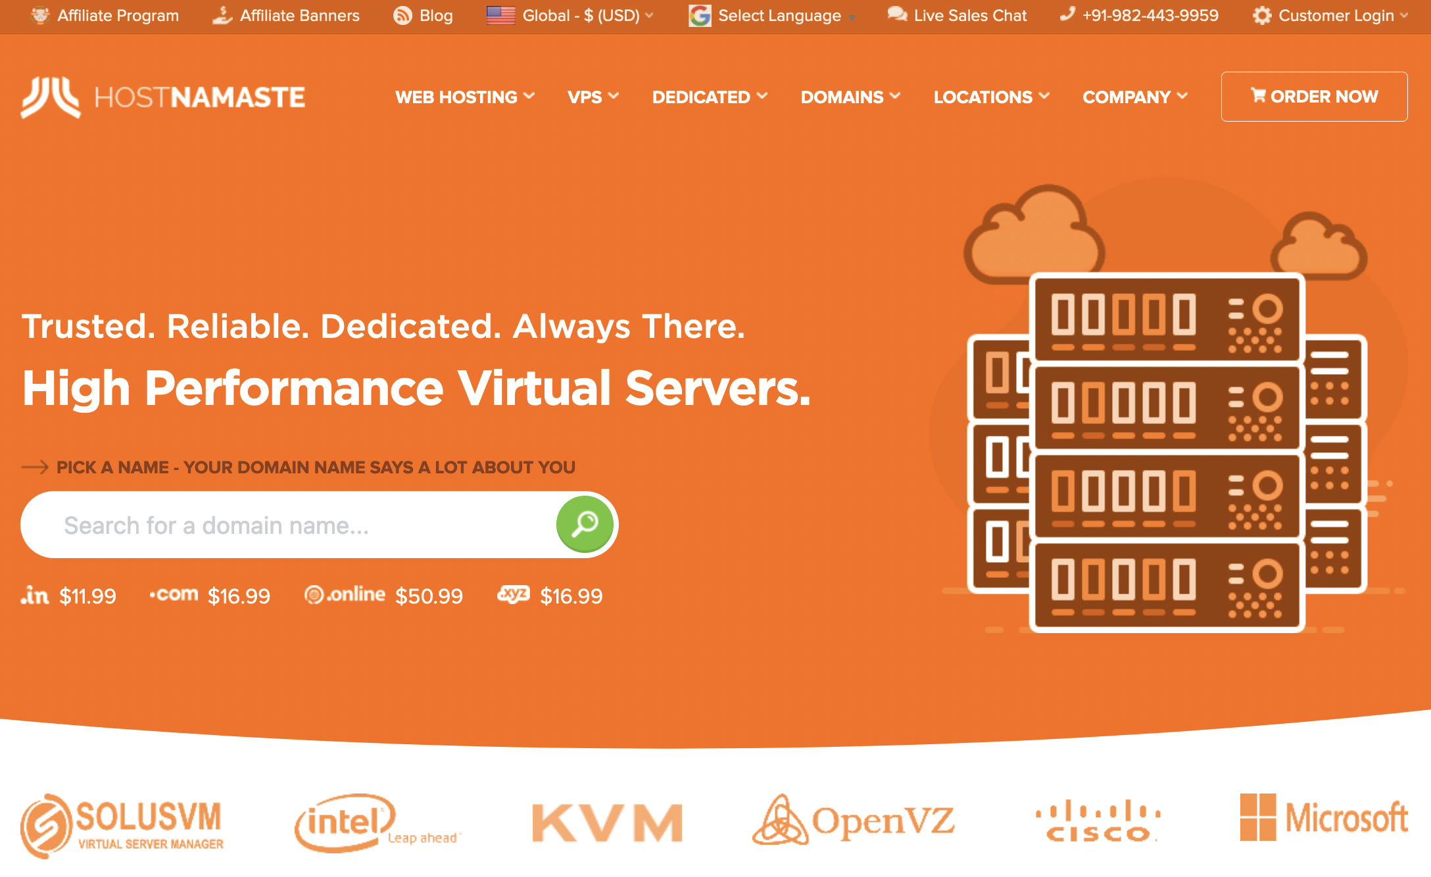Click the $16.99 .com price
Viewport: 1431px width, 877px height.
point(239,596)
